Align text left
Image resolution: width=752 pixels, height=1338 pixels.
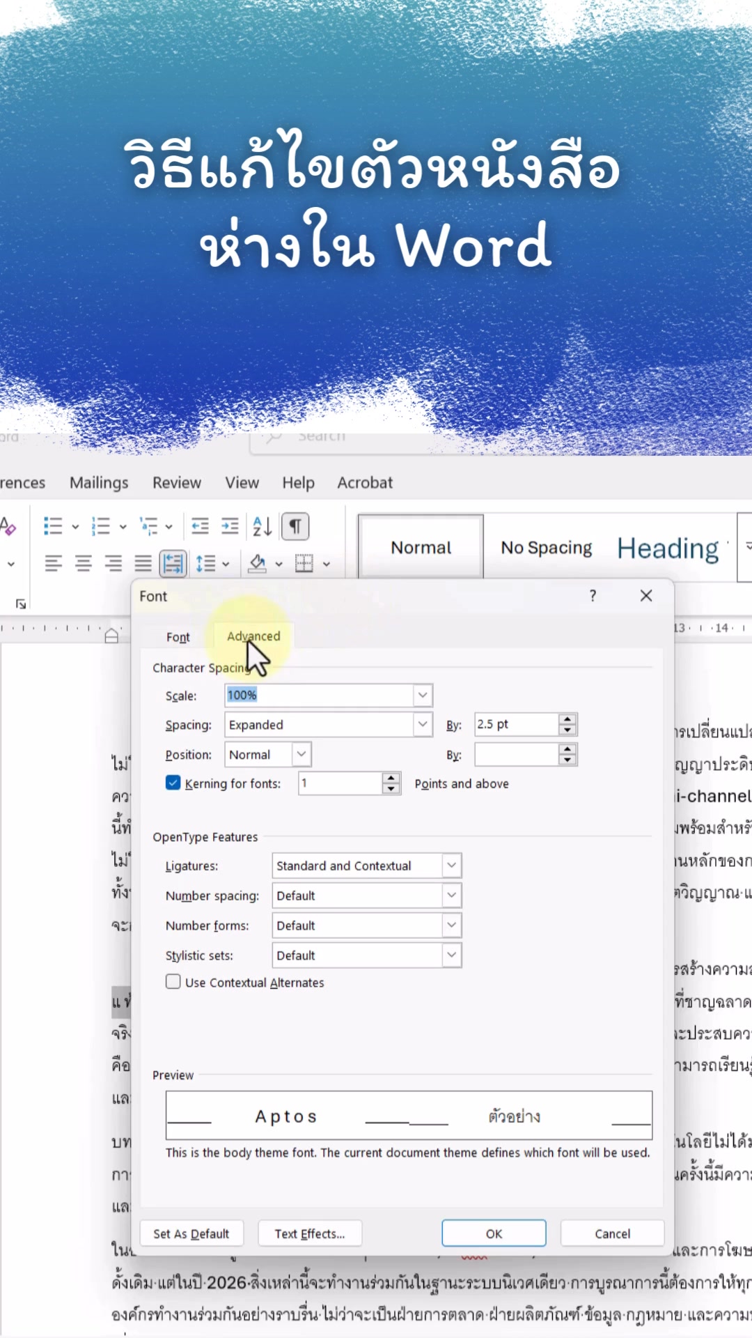click(x=54, y=563)
